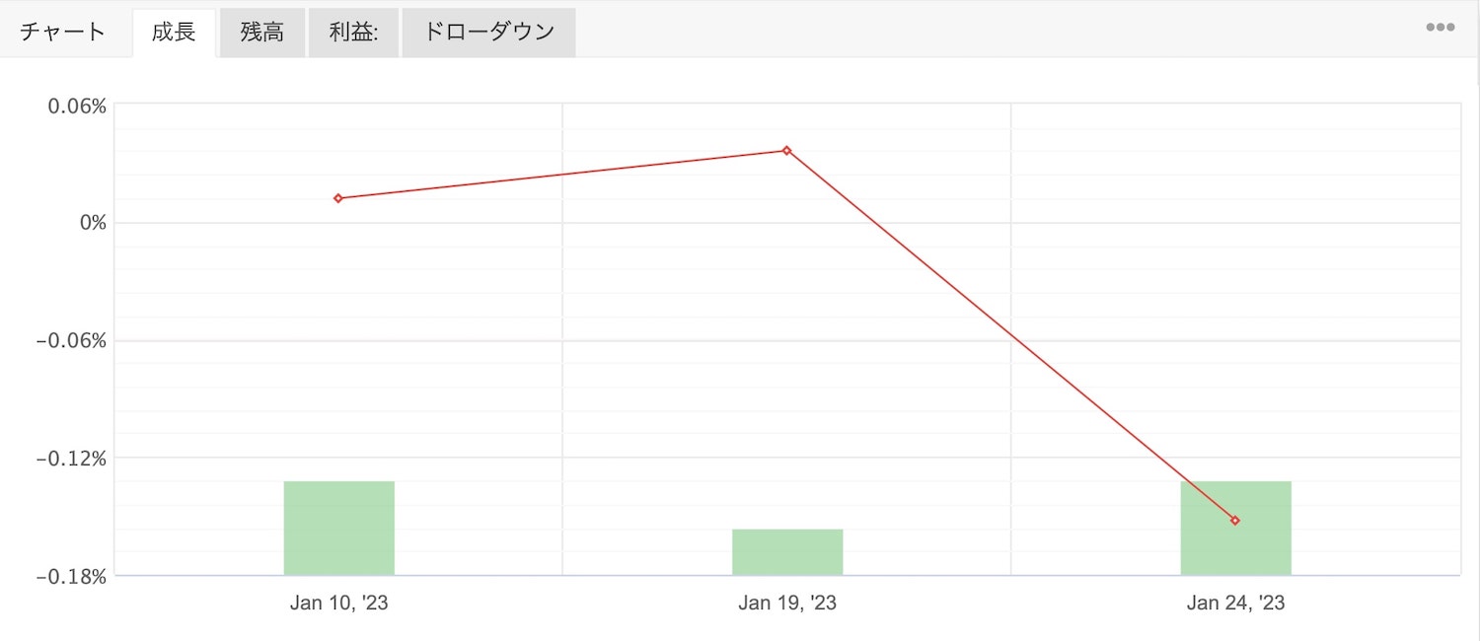Show the ドローダウン tab
The width and height of the screenshot is (1480, 641).
tap(488, 32)
